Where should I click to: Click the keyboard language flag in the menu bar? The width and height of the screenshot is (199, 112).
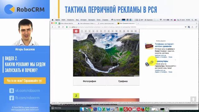(175, 20)
